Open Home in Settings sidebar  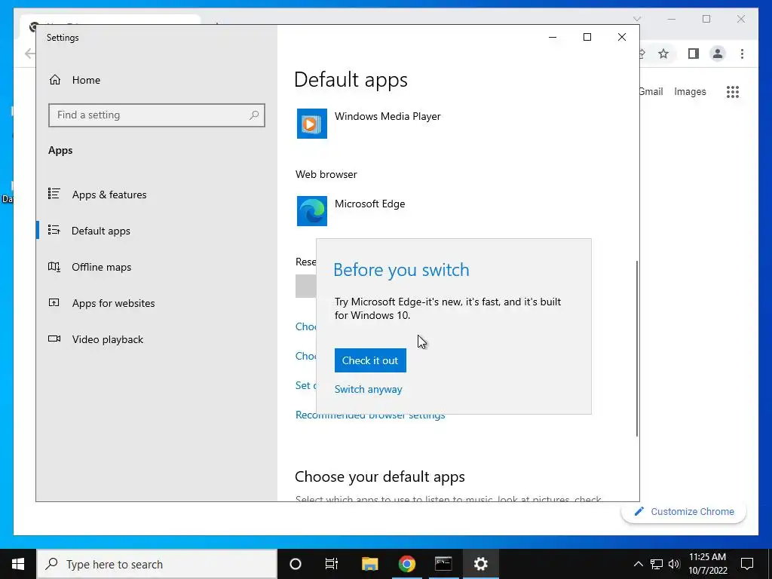point(86,80)
